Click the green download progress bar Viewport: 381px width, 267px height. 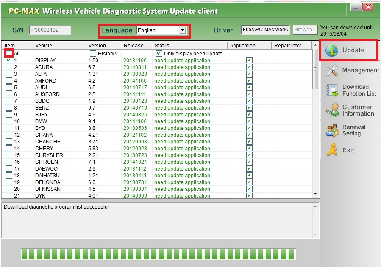click(x=158, y=254)
